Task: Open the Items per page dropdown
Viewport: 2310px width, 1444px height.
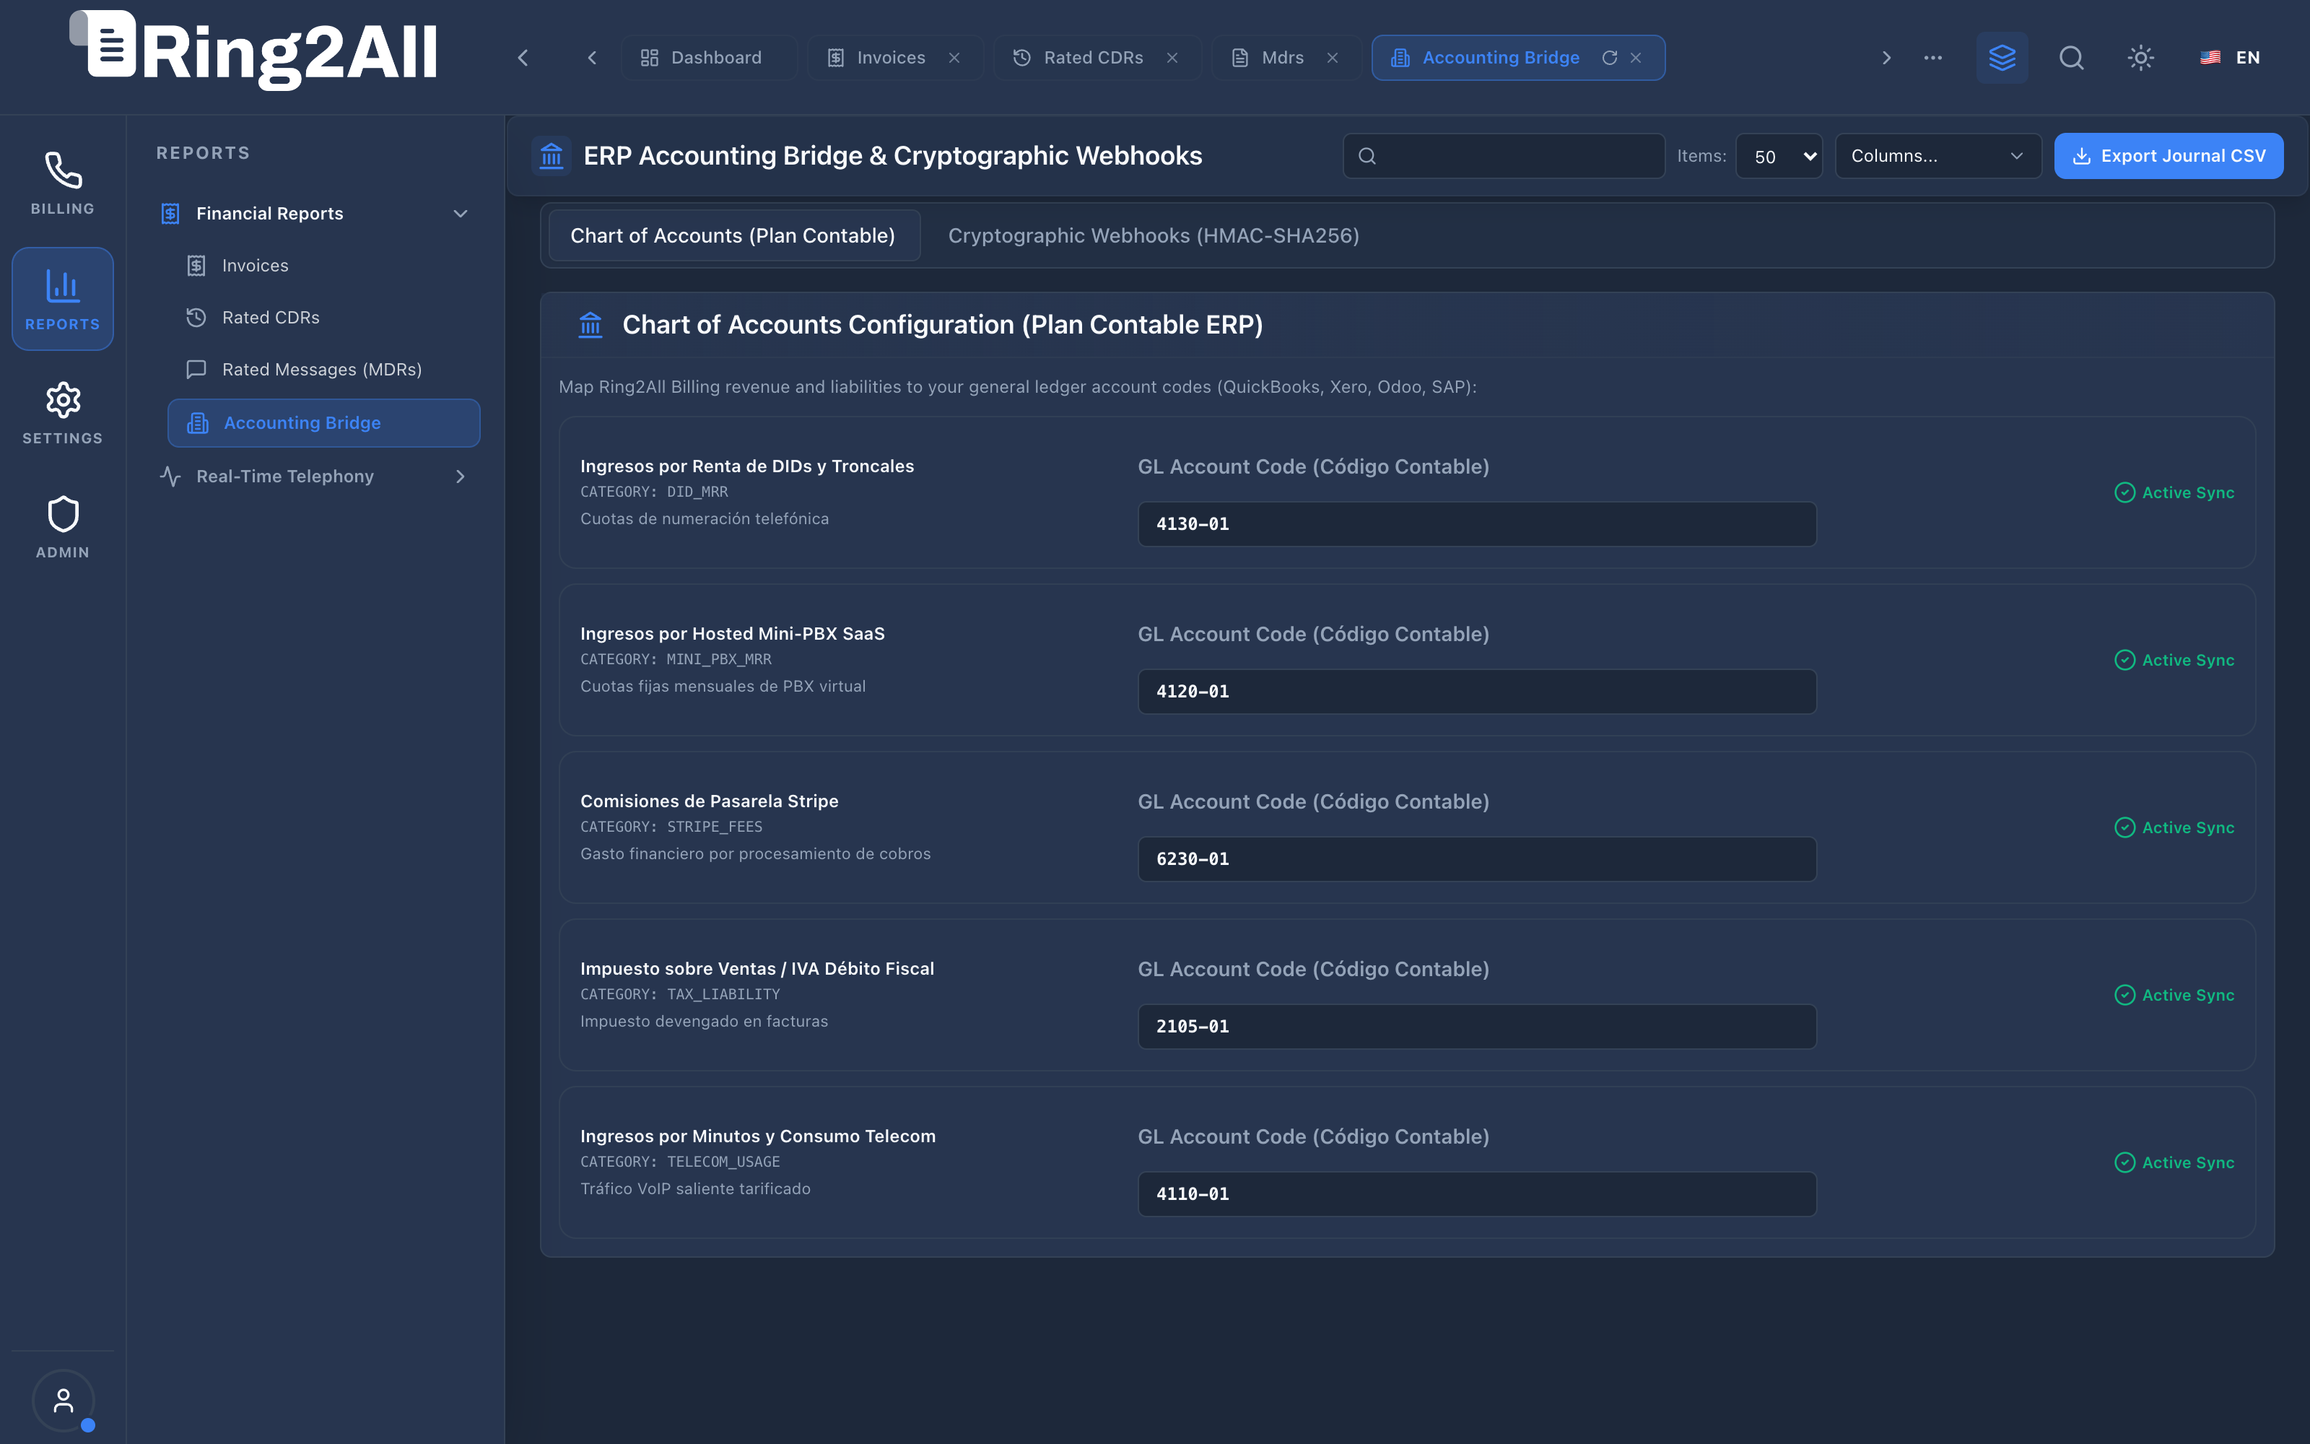Action: coord(1779,156)
